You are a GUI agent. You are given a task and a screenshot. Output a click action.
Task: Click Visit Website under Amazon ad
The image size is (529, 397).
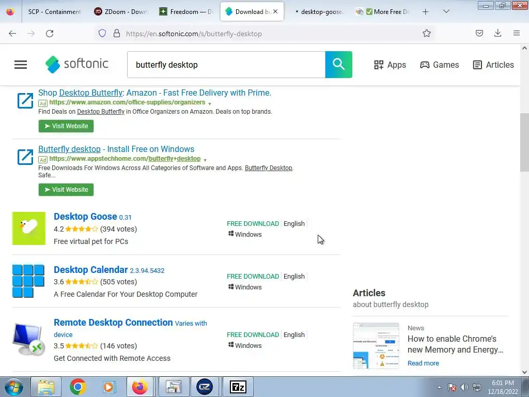point(66,126)
